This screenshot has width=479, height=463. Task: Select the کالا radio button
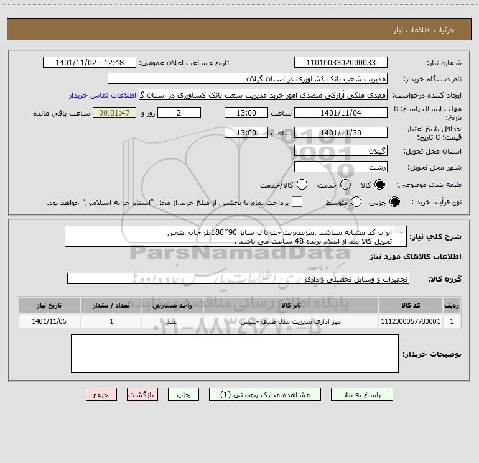[379, 185]
